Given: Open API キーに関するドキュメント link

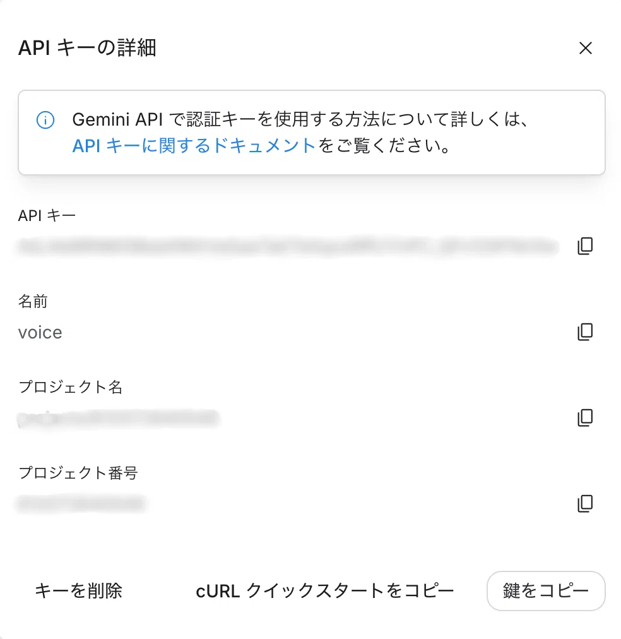Looking at the screenshot, I should coord(194,145).
